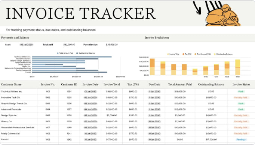The height and width of the screenshot is (145, 255).
Task: Click the tallest first column in Invoice Breakdown chart
Action: 152,67
